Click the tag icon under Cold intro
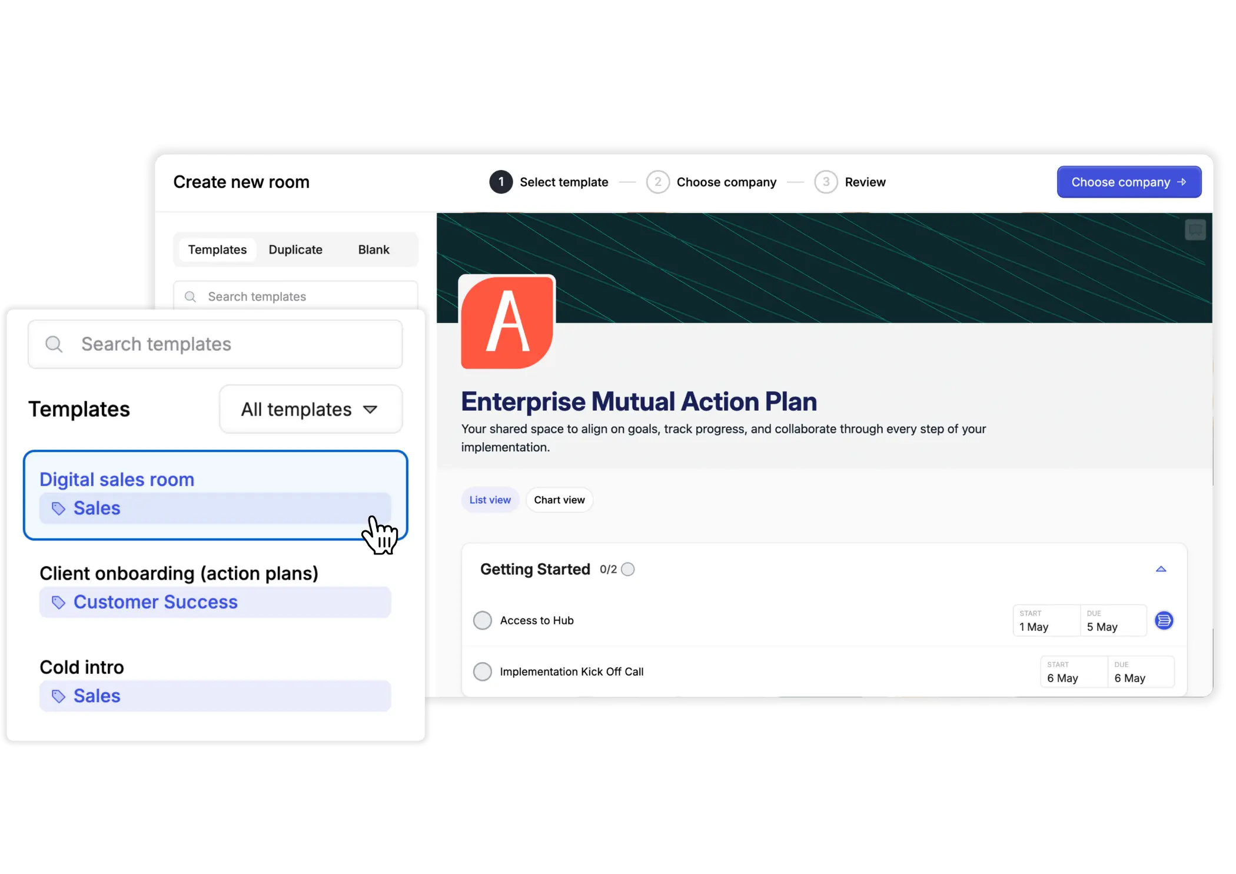Screen dimensions: 1236x874 [58, 696]
